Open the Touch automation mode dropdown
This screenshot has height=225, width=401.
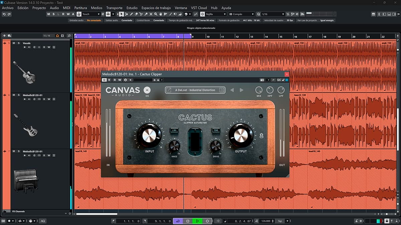pyautogui.click(x=91, y=14)
